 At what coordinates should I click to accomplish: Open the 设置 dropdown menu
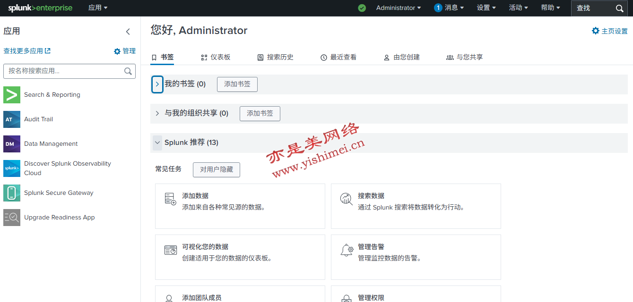(486, 8)
